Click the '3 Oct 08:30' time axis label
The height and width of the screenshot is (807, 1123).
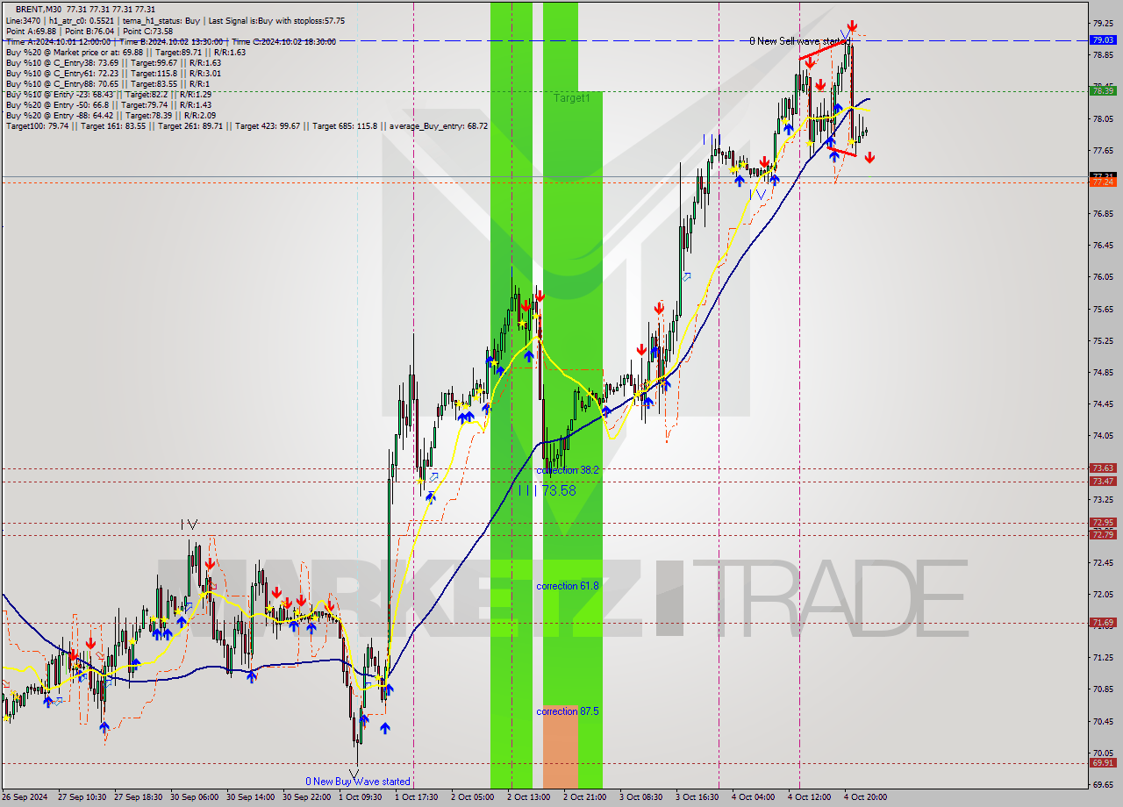[641, 797]
